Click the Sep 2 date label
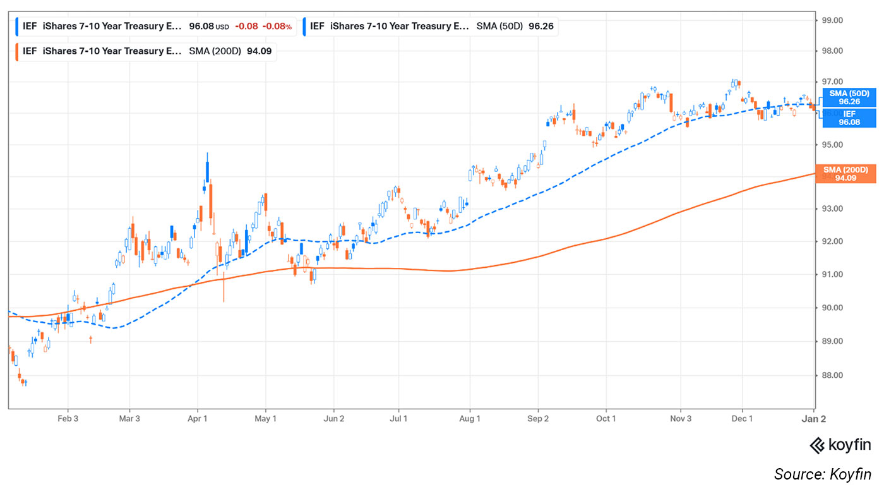The image size is (884, 501). 538,419
